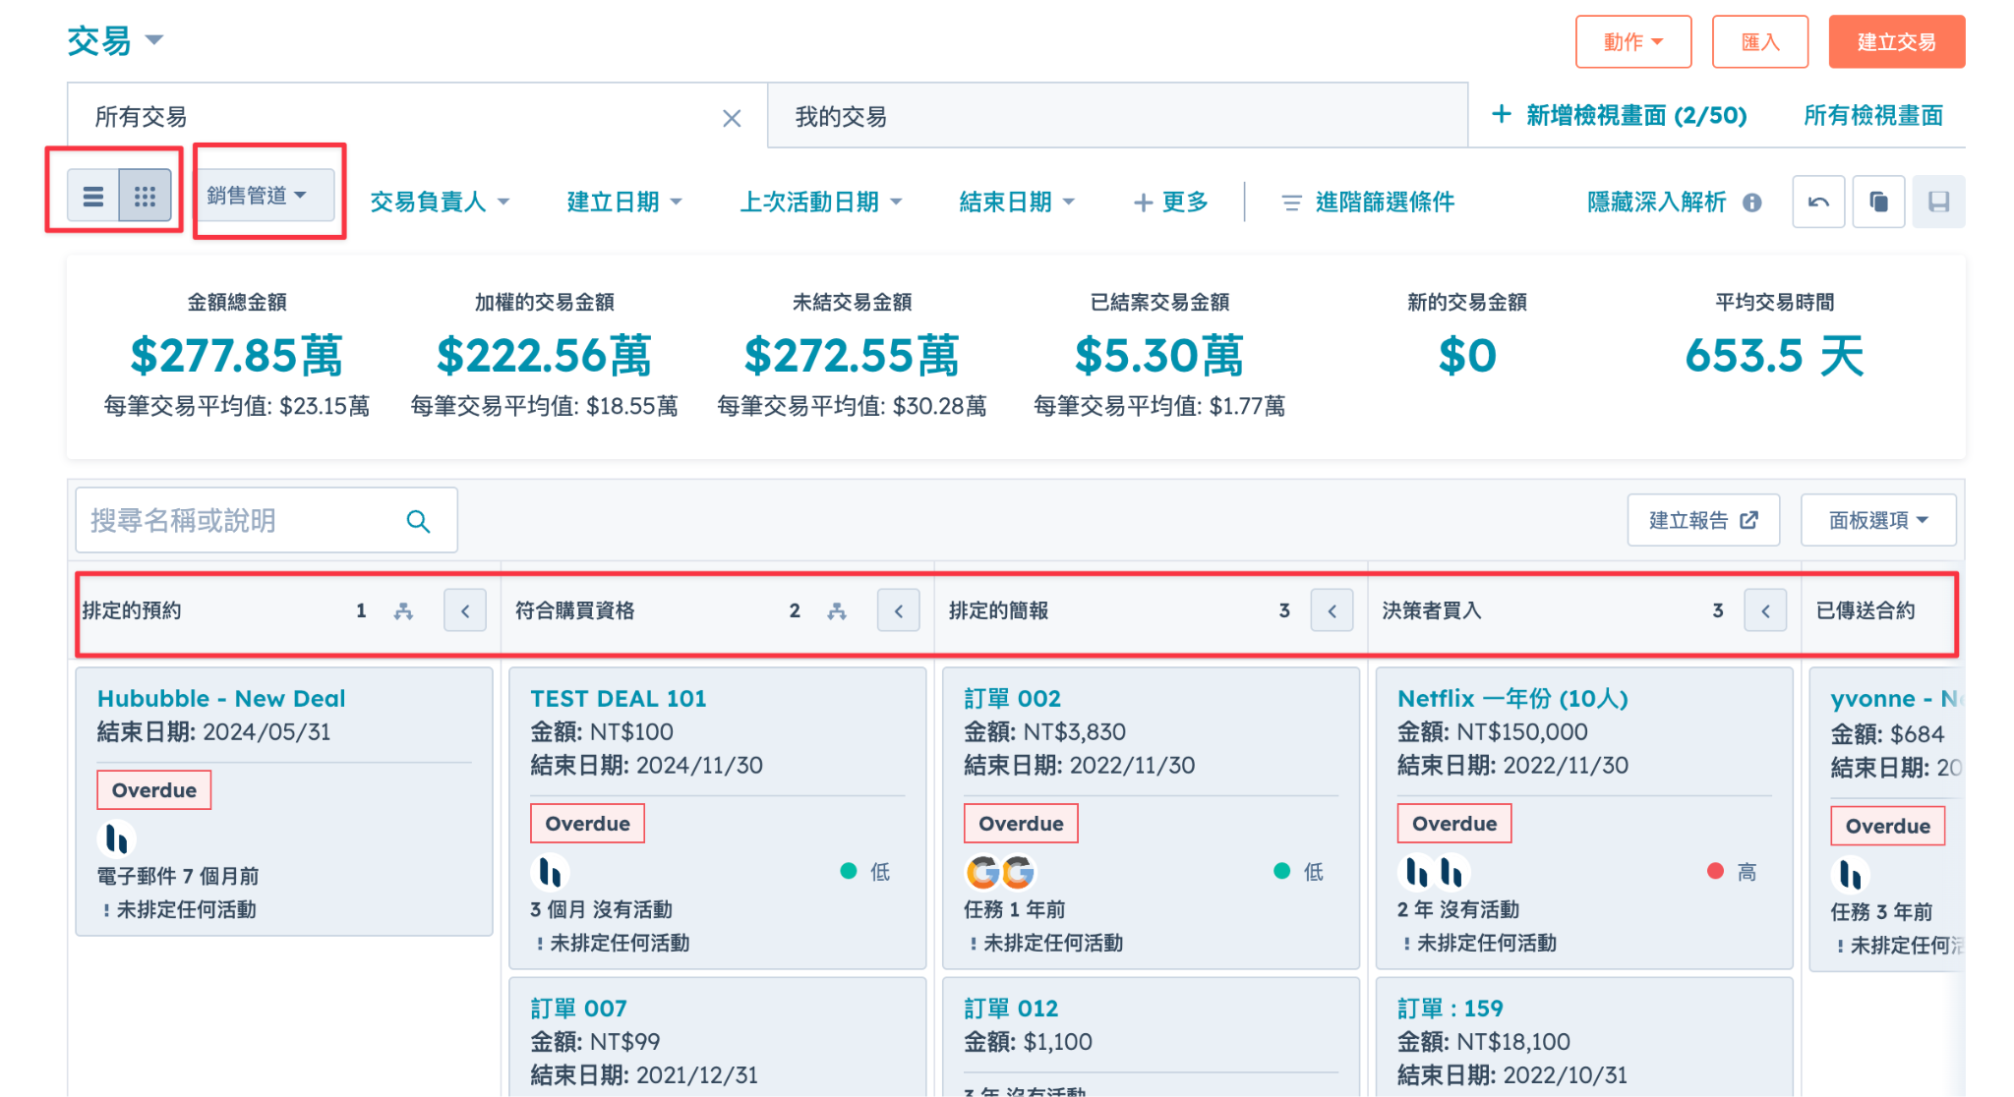Click info icon beside 隱藏深入解析
Screen dimensions: 2014x1097
click(1751, 202)
